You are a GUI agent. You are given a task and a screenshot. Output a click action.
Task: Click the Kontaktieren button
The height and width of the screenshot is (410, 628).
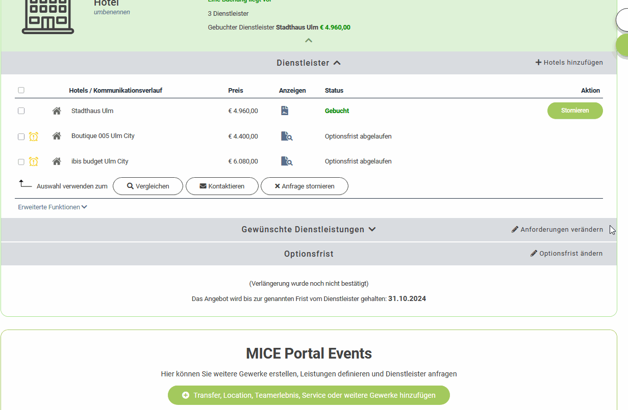222,186
